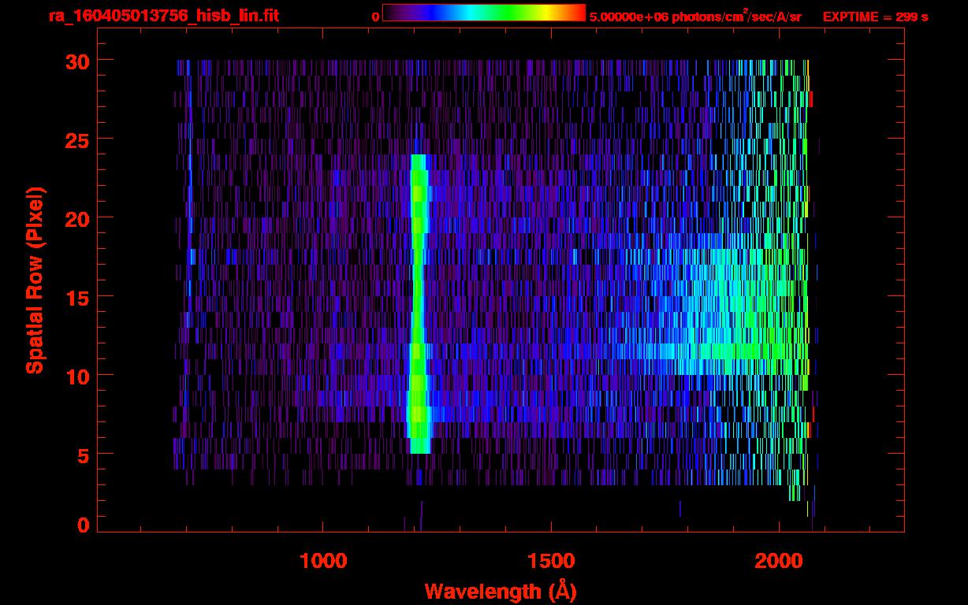Screen dimensions: 968x605
Task: Click the Spatial Row (Pixel) axis label
Action: [35, 280]
